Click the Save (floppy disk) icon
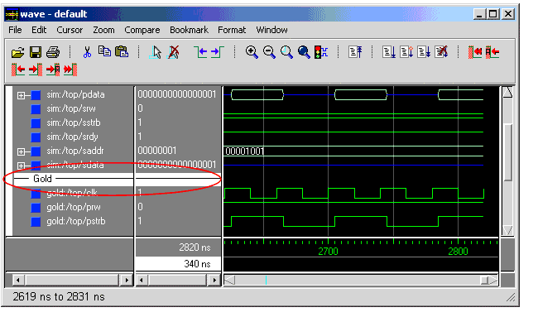538x317 pixels. tap(36, 52)
